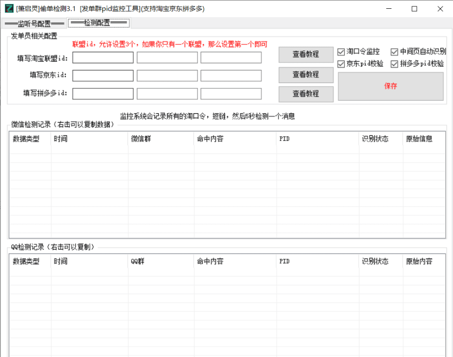Viewport: 453px width, 357px height.
Task: Click the 填写淘宝联盟id: label
Action: point(42,58)
